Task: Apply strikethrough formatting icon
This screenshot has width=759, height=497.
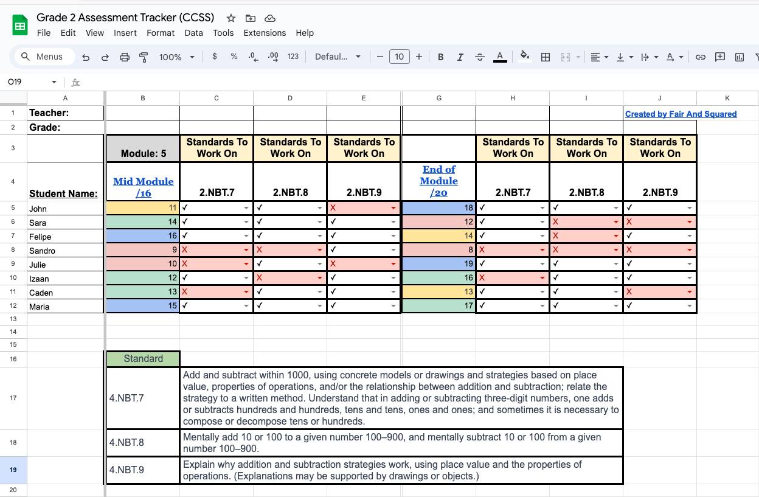Action: pos(479,57)
